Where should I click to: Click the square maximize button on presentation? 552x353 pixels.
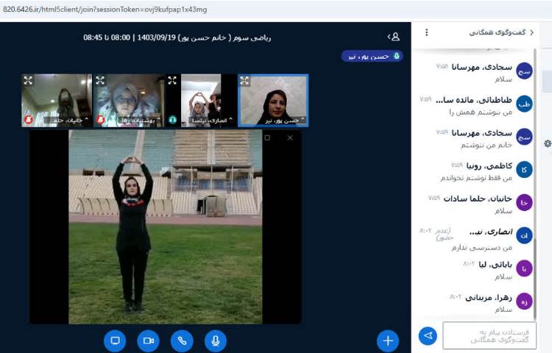click(267, 138)
